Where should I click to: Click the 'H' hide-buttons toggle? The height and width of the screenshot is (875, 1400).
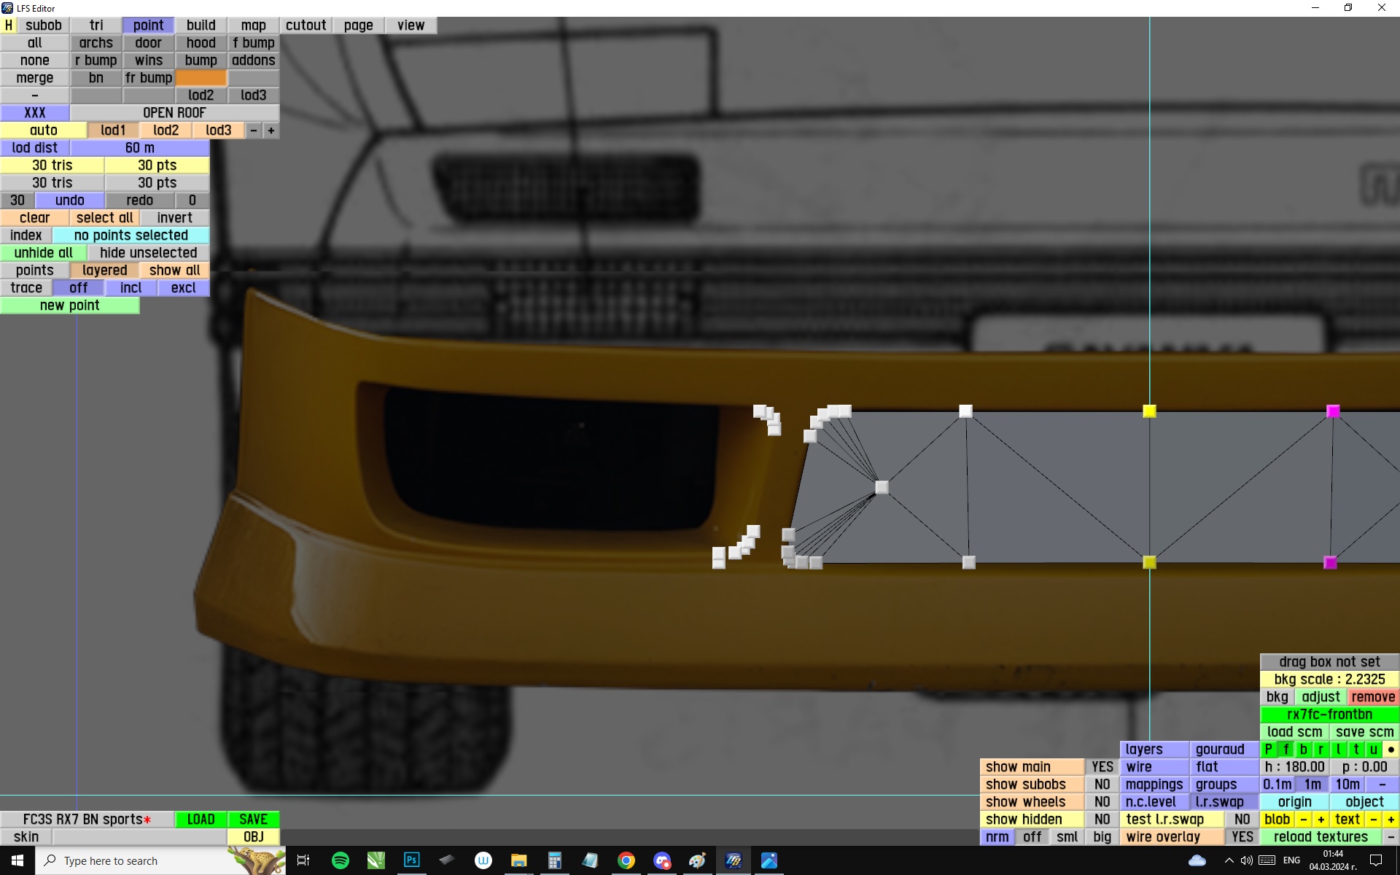pos(9,26)
